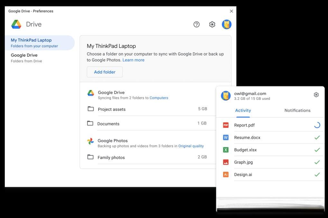Click the owl account avatar in Preferences header
Image resolution: width=328 pixels, height=218 pixels.
tap(227, 24)
